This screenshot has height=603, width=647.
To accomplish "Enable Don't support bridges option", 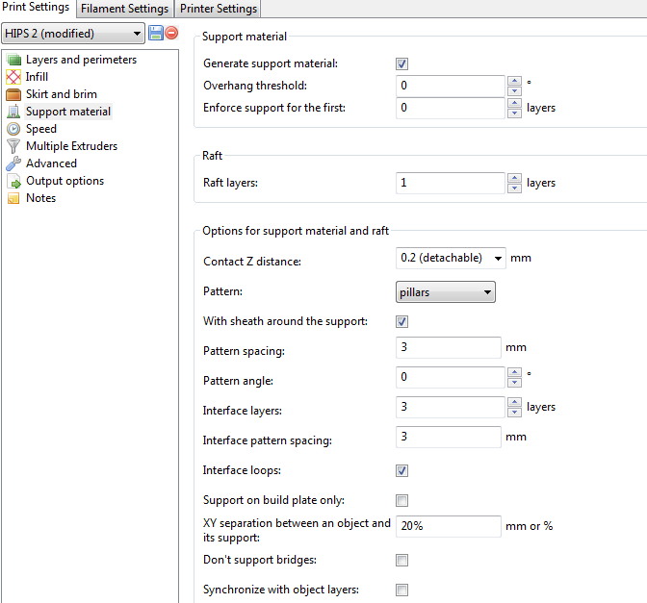I will pos(402,560).
